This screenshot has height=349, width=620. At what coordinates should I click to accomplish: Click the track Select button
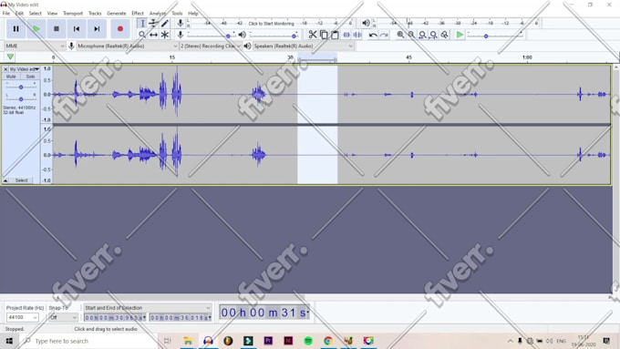[21, 180]
